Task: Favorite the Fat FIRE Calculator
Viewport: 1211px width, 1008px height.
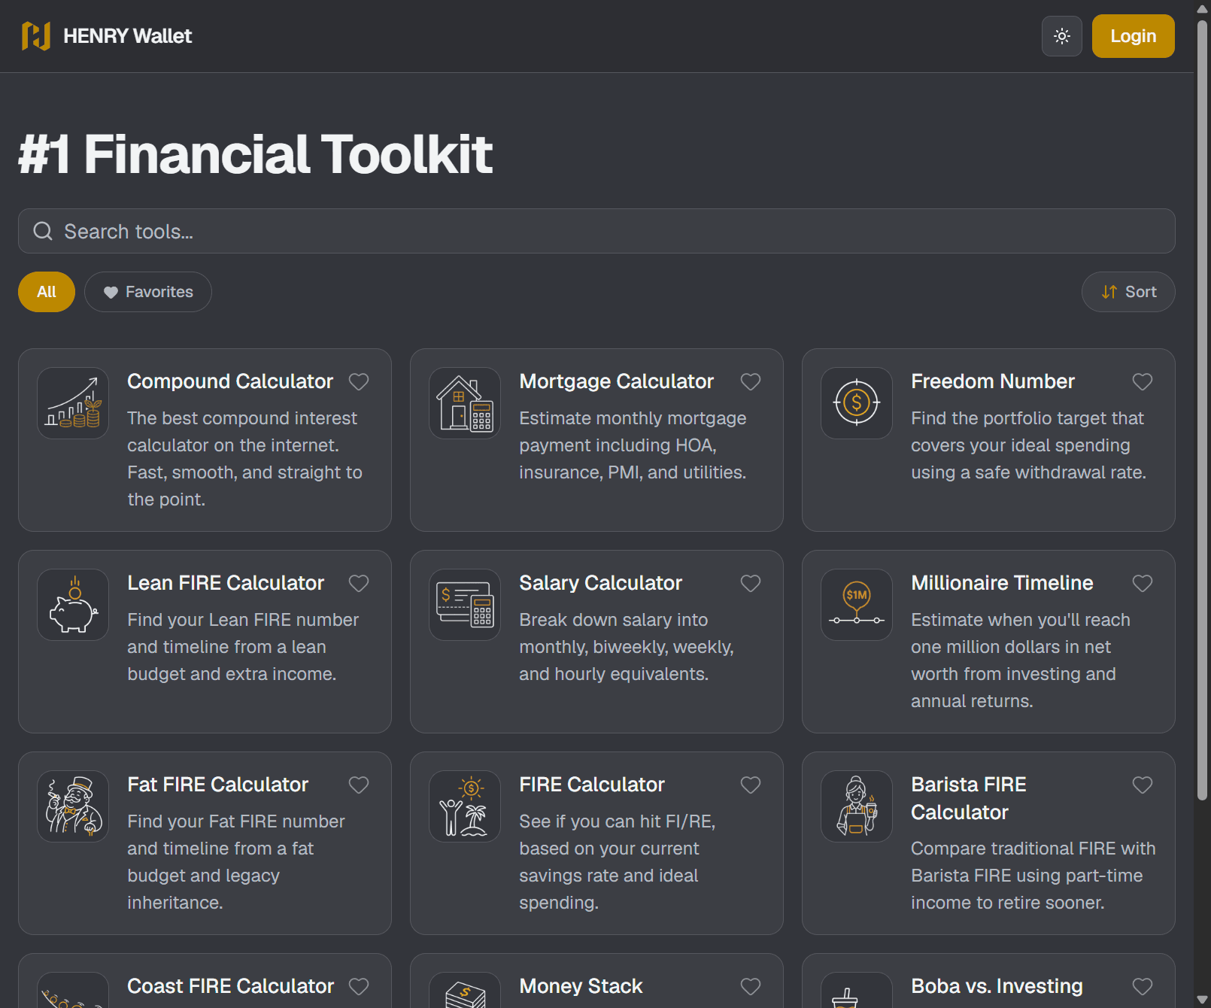Action: click(x=359, y=785)
